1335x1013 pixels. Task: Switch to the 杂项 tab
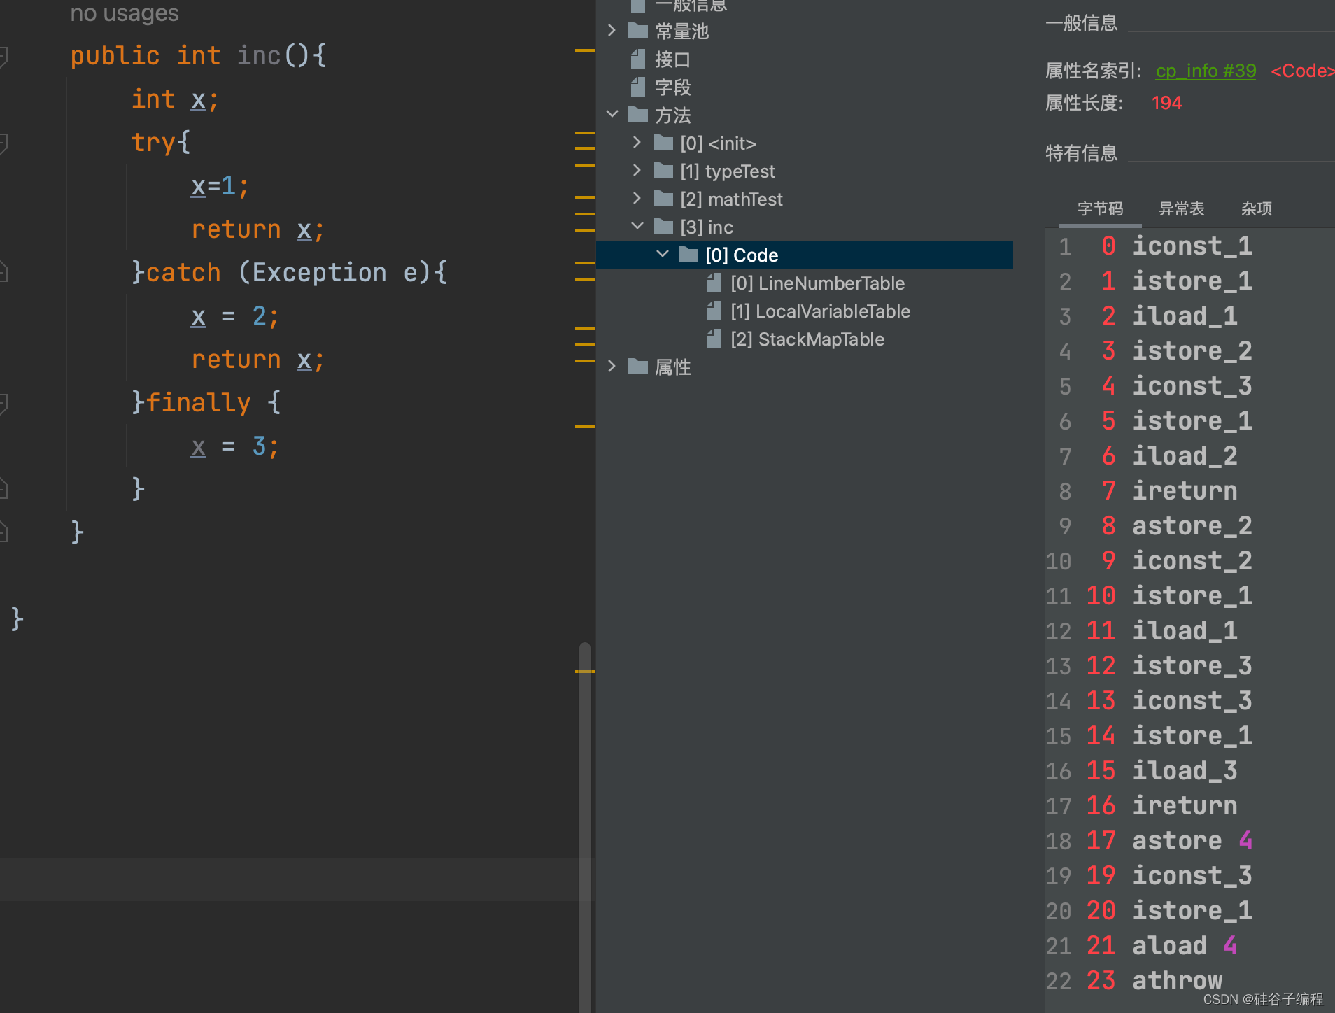(1256, 208)
